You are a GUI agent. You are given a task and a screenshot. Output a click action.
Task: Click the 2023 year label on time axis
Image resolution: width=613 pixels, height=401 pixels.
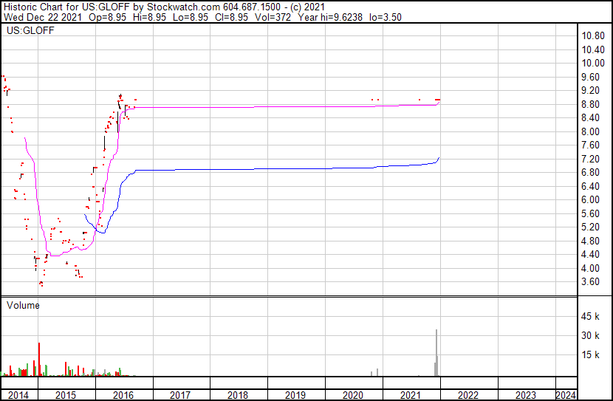click(526, 395)
